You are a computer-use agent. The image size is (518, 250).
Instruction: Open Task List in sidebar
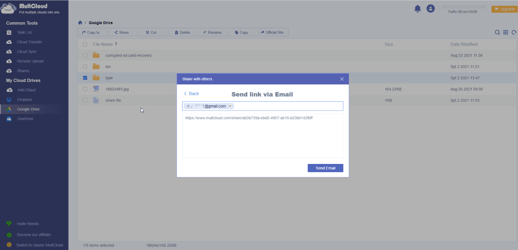(25, 32)
